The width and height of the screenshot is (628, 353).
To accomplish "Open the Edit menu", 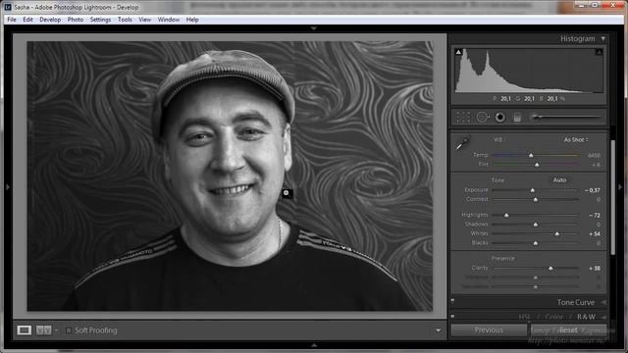I will click(x=27, y=20).
